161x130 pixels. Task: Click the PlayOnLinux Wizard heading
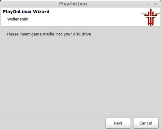pyautogui.click(x=26, y=12)
